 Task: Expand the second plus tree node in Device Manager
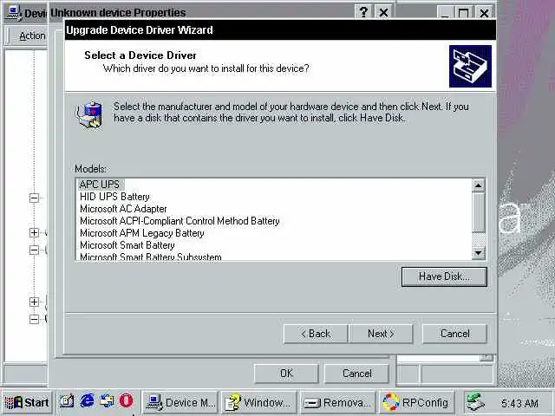click(34, 302)
